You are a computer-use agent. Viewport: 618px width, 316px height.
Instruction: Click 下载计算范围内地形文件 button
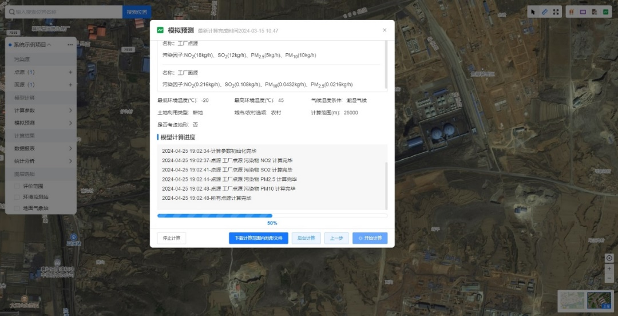(x=258, y=238)
